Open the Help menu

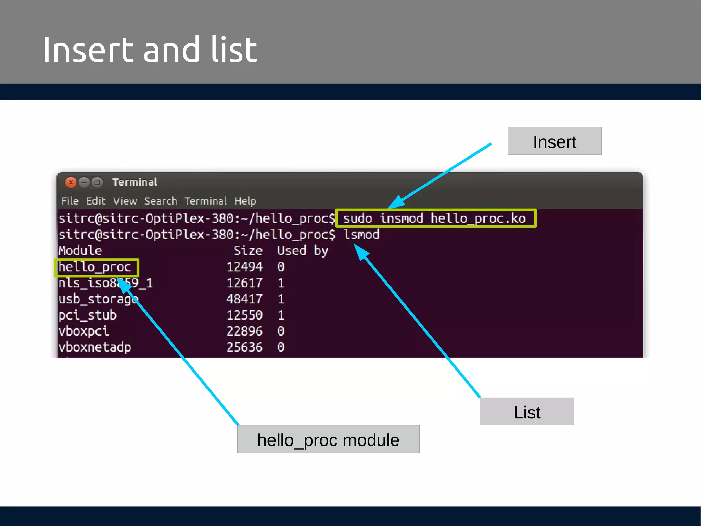[245, 201]
